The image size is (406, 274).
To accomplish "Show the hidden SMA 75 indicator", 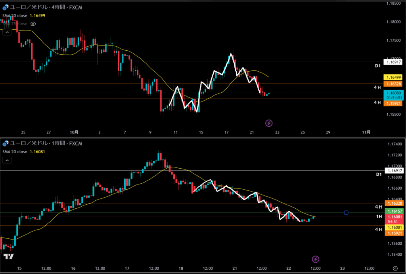I will coord(33,24).
